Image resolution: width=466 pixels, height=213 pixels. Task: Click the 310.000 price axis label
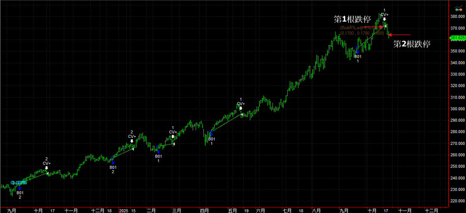point(458,98)
